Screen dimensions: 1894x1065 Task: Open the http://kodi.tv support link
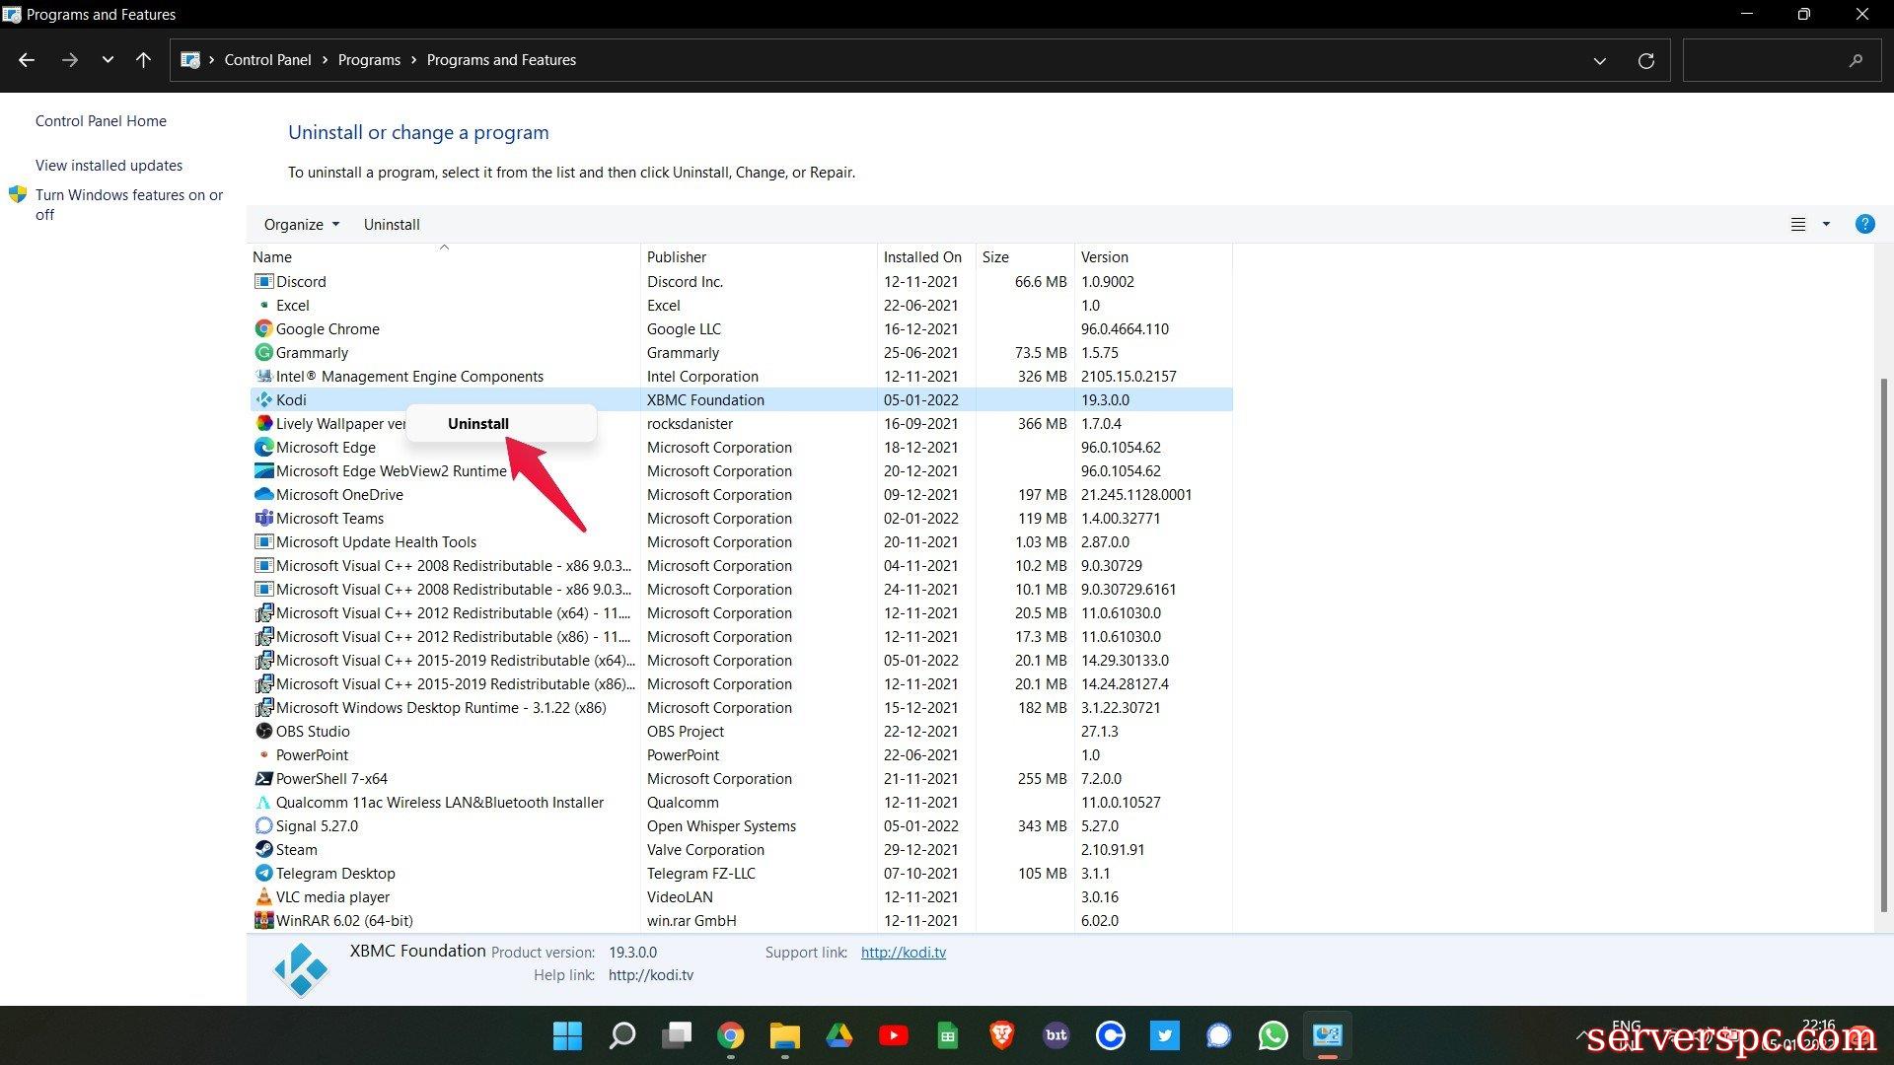tap(903, 953)
